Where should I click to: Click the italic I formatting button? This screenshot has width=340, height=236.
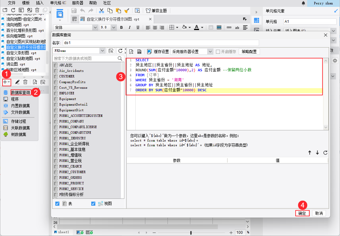129,28
